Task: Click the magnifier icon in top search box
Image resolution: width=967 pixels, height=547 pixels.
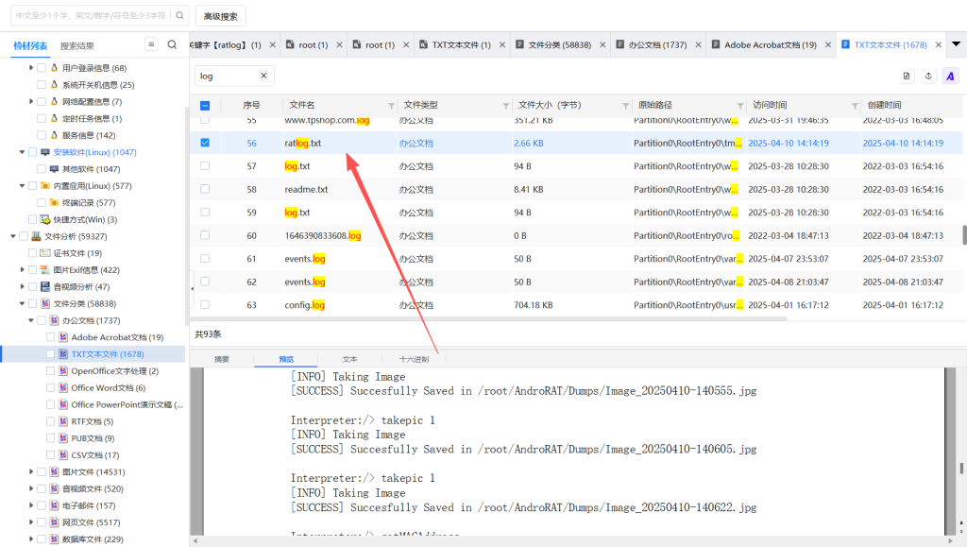Action: [180, 16]
